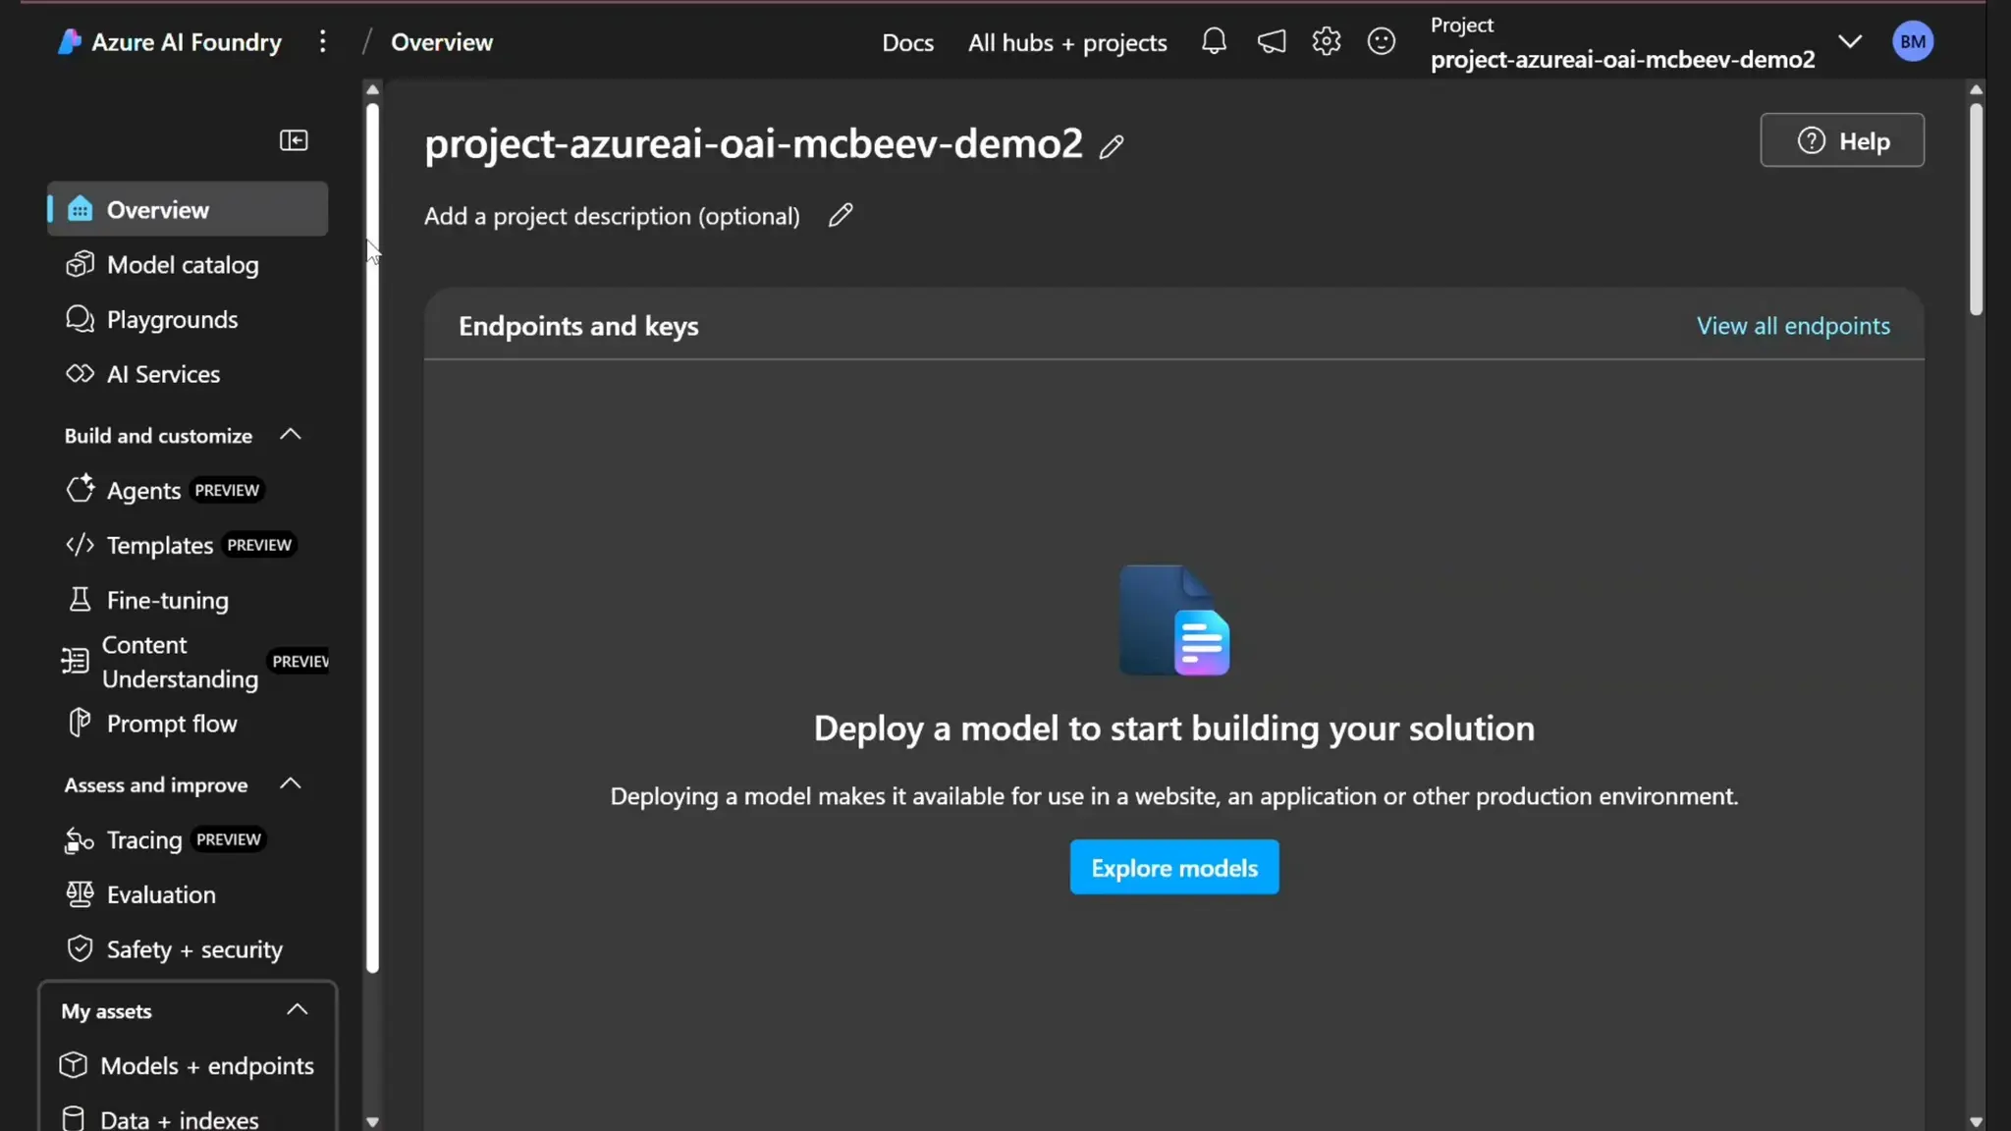Open the Project selector dropdown chevron
Screen dimensions: 2011x1131
(1850, 41)
